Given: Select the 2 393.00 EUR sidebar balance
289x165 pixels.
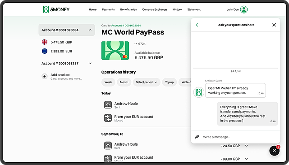Looking at the screenshot, I should [x=61, y=51].
